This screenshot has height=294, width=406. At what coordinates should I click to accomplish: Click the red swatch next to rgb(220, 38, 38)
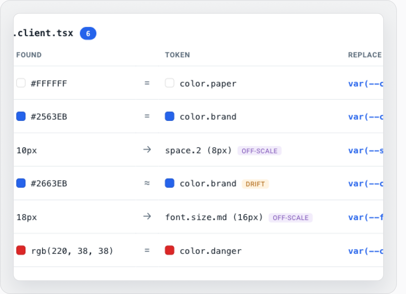[21, 250]
